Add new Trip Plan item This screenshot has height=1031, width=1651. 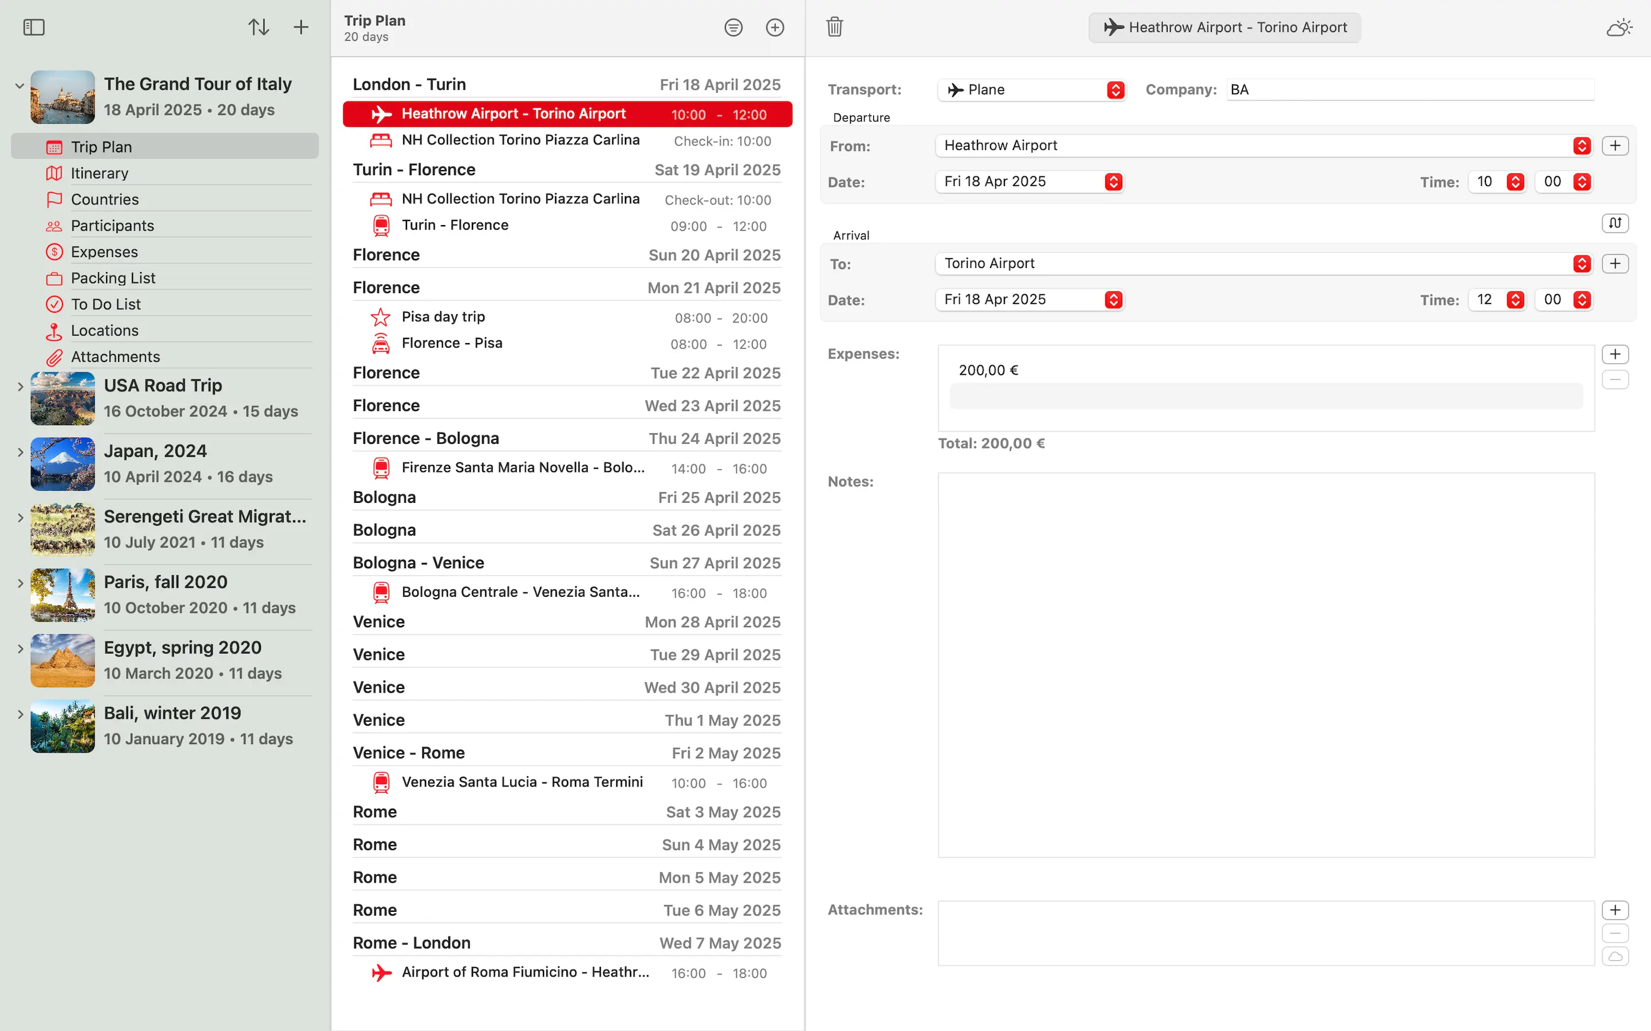click(775, 27)
